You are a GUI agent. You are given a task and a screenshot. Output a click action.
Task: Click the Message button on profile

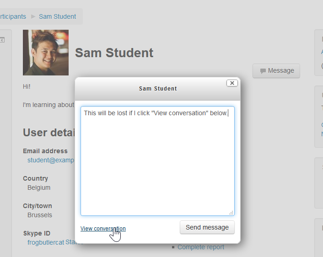coord(276,71)
